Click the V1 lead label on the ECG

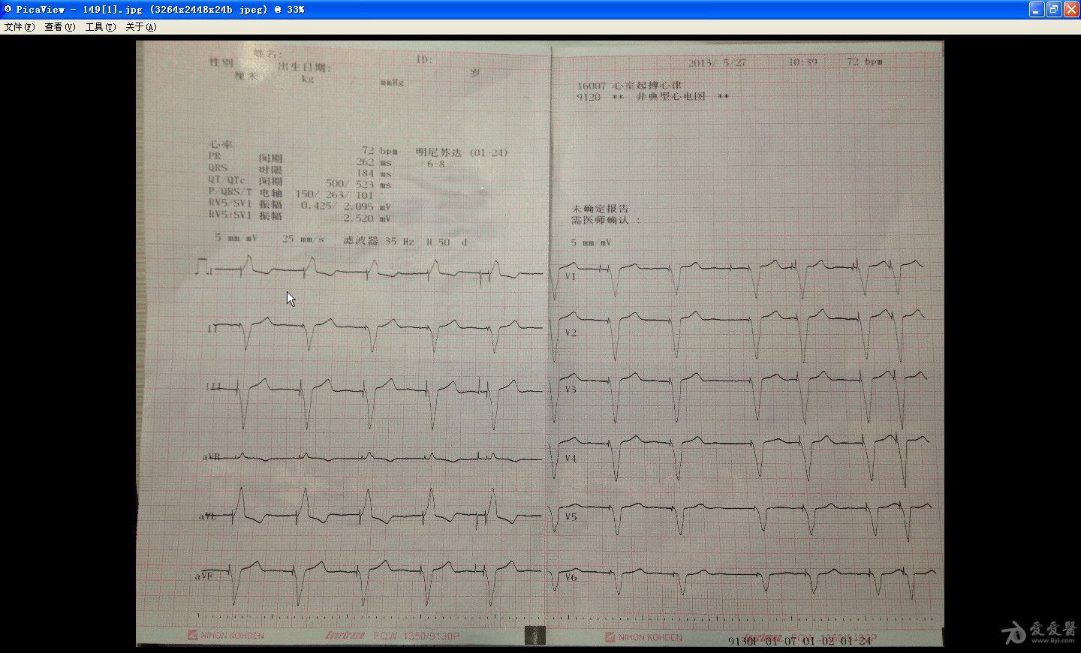pyautogui.click(x=571, y=276)
